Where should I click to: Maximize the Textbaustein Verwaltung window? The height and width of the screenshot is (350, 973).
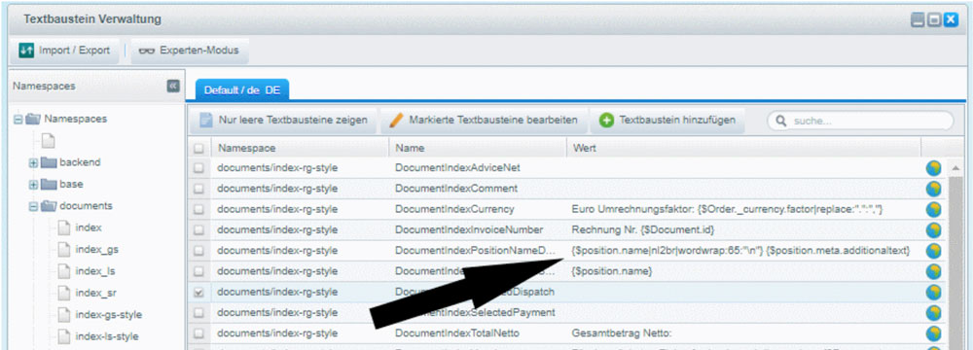tap(934, 19)
